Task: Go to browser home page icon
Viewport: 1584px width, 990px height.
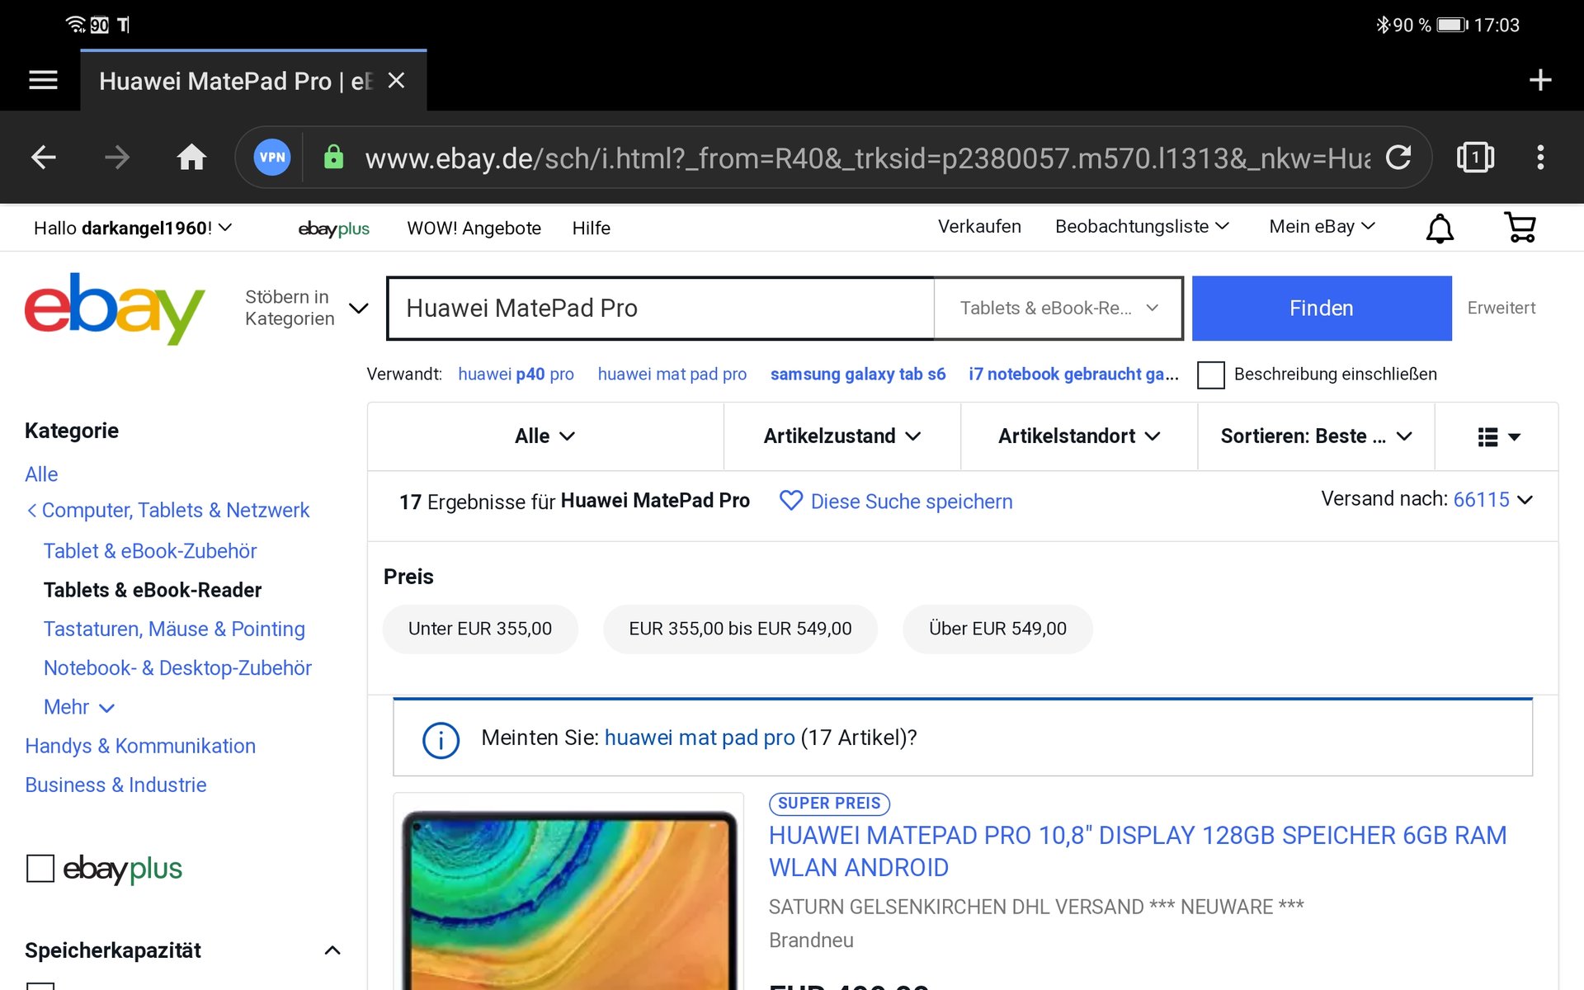Action: 191,157
